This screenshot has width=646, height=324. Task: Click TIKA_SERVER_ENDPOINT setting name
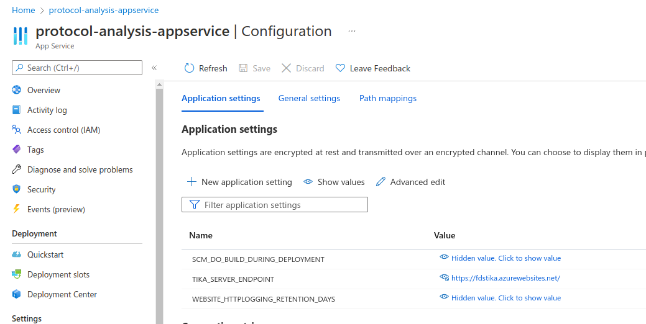click(x=233, y=279)
